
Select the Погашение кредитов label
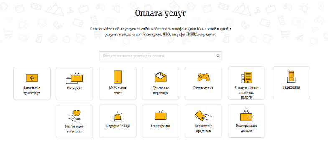[x=203, y=128]
